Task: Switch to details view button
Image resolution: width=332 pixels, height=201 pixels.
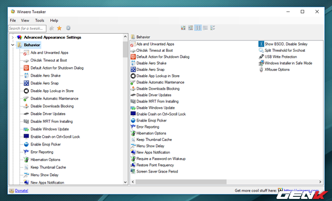Action: 205,27
